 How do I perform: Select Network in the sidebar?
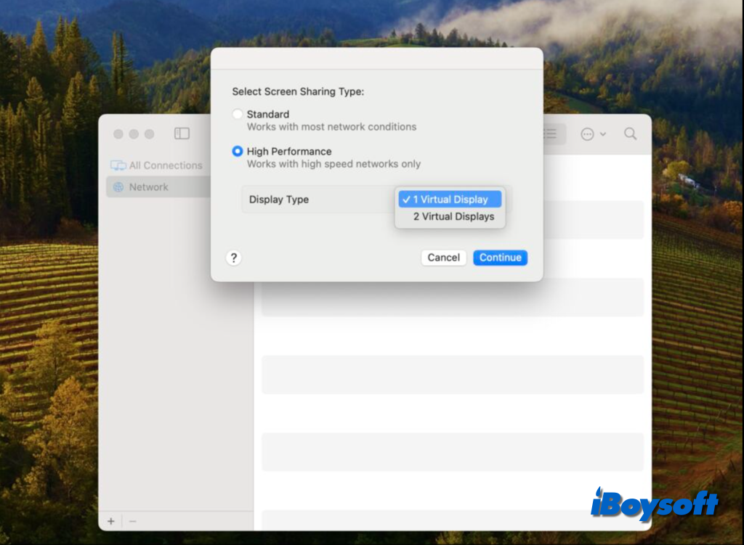tap(148, 187)
